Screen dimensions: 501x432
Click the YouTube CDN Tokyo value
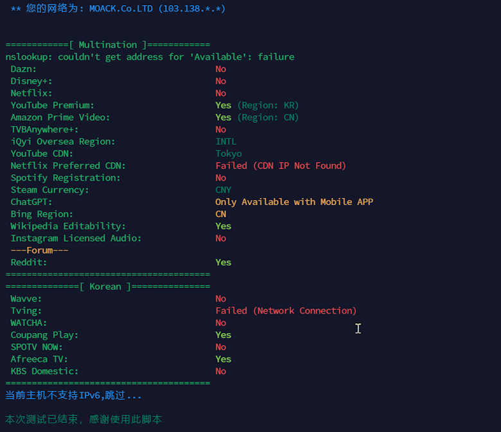click(x=229, y=154)
